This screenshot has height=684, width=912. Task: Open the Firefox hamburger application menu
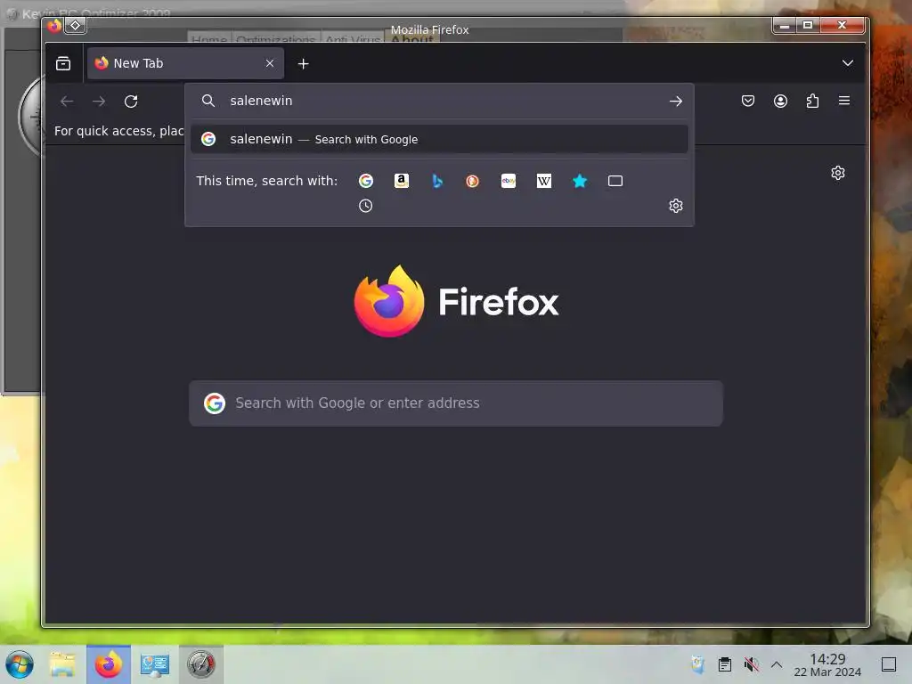(844, 101)
